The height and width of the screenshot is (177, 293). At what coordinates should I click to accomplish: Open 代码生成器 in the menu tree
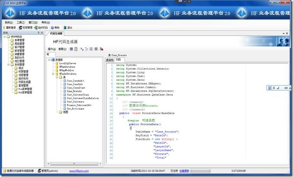click(23, 82)
